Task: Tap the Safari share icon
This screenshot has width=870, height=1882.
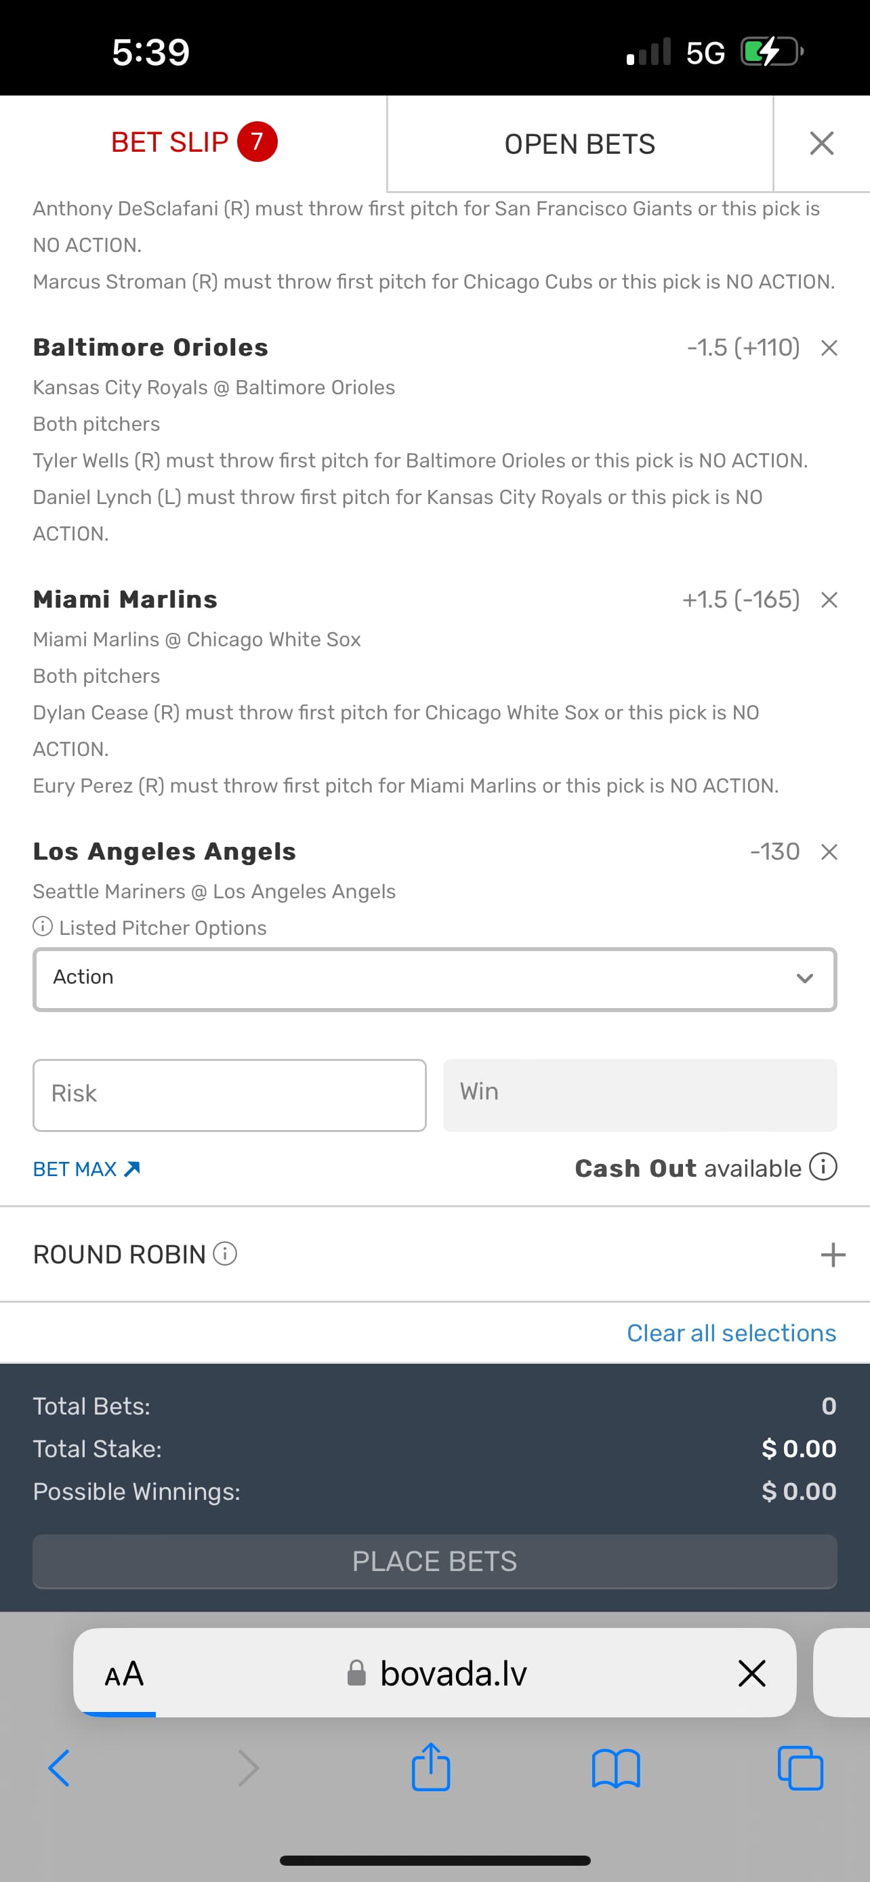Action: coord(430,1768)
